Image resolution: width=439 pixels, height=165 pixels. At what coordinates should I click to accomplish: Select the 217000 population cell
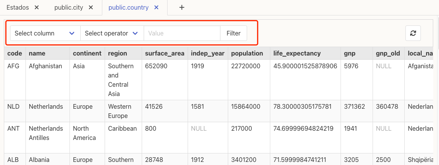coord(249,138)
